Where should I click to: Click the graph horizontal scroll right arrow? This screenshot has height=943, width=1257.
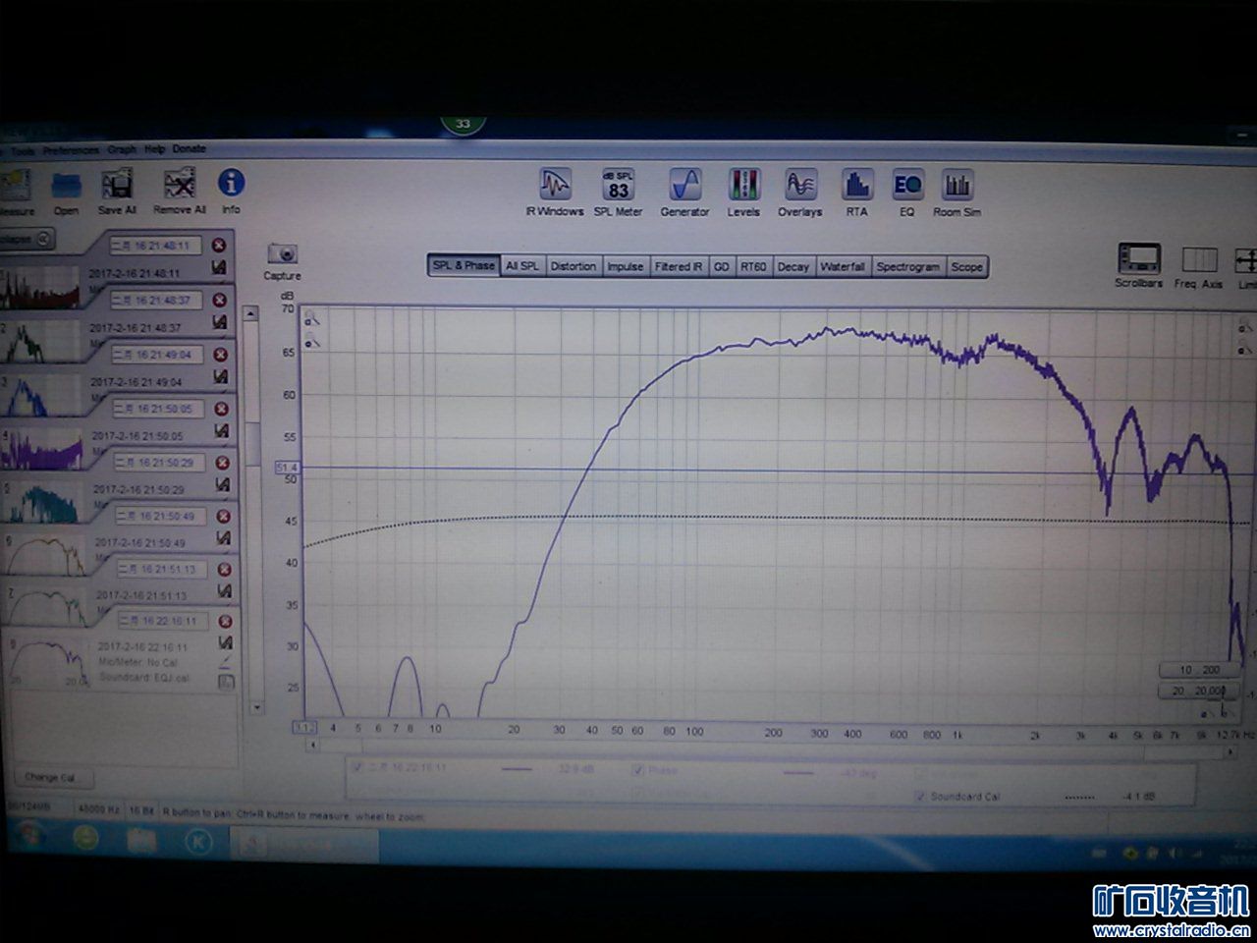1231,752
